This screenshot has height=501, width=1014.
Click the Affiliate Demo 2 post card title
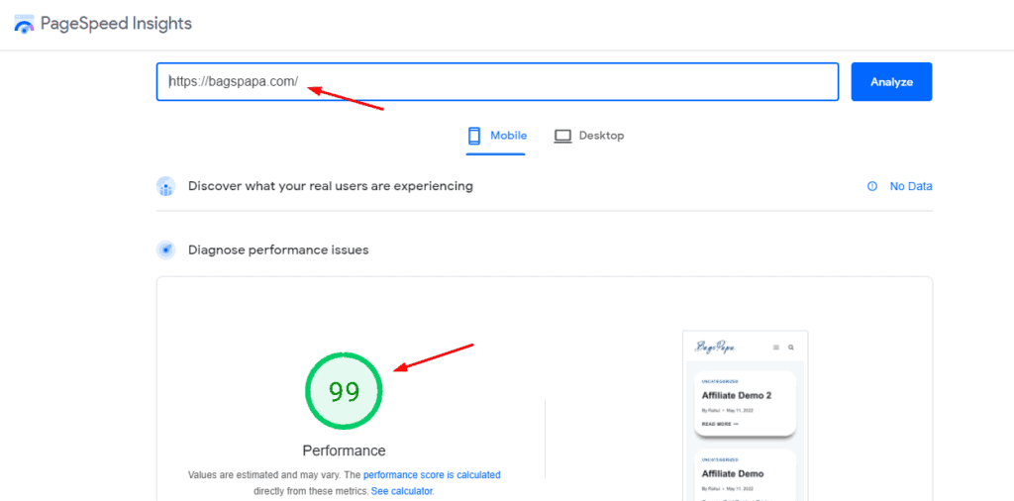pyautogui.click(x=736, y=395)
